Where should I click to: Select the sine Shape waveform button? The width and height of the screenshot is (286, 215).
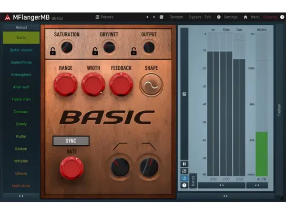[151, 85]
